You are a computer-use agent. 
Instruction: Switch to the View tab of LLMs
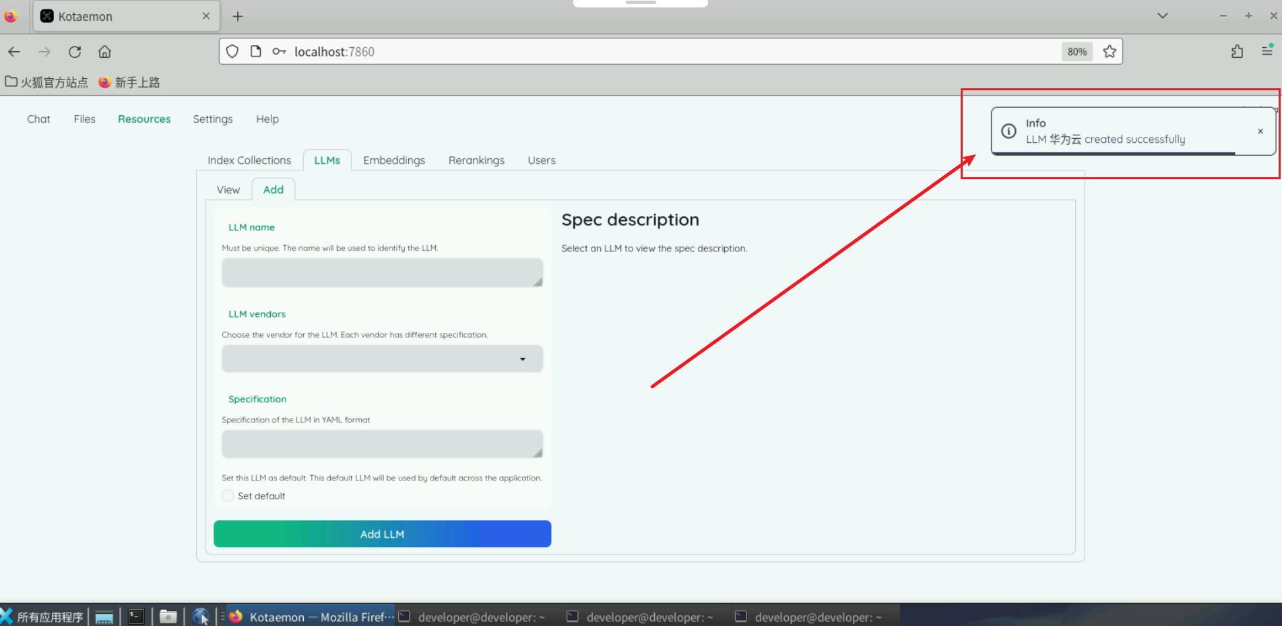228,190
